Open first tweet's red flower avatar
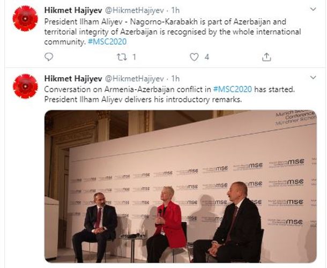 pyautogui.click(x=25, y=19)
